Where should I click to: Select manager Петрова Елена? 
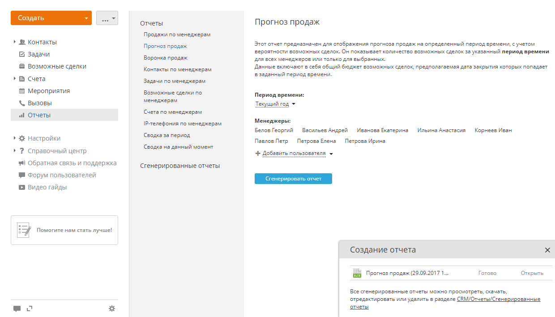pyautogui.click(x=316, y=141)
